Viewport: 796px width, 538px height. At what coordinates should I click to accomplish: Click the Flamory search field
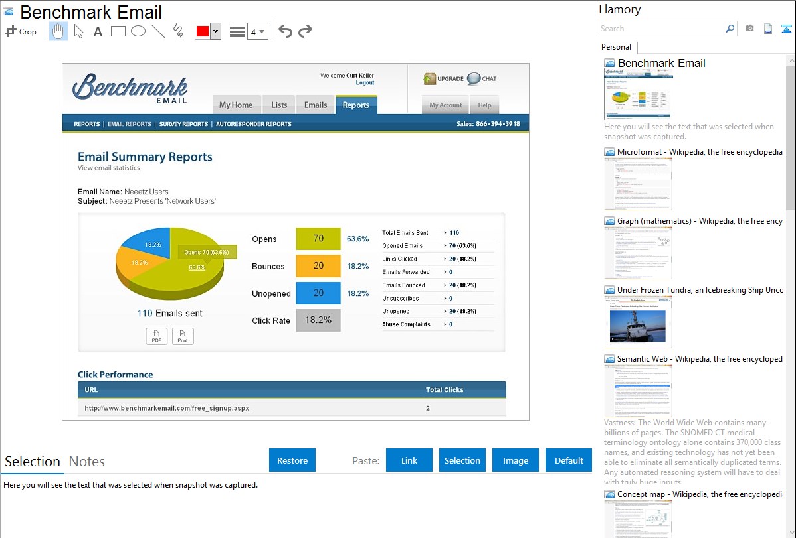click(x=660, y=29)
